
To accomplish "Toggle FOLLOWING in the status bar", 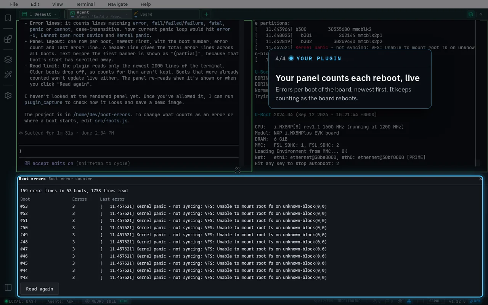I will point(349,301).
